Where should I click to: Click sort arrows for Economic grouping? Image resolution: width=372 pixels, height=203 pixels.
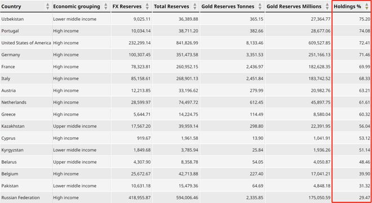click(106, 6)
